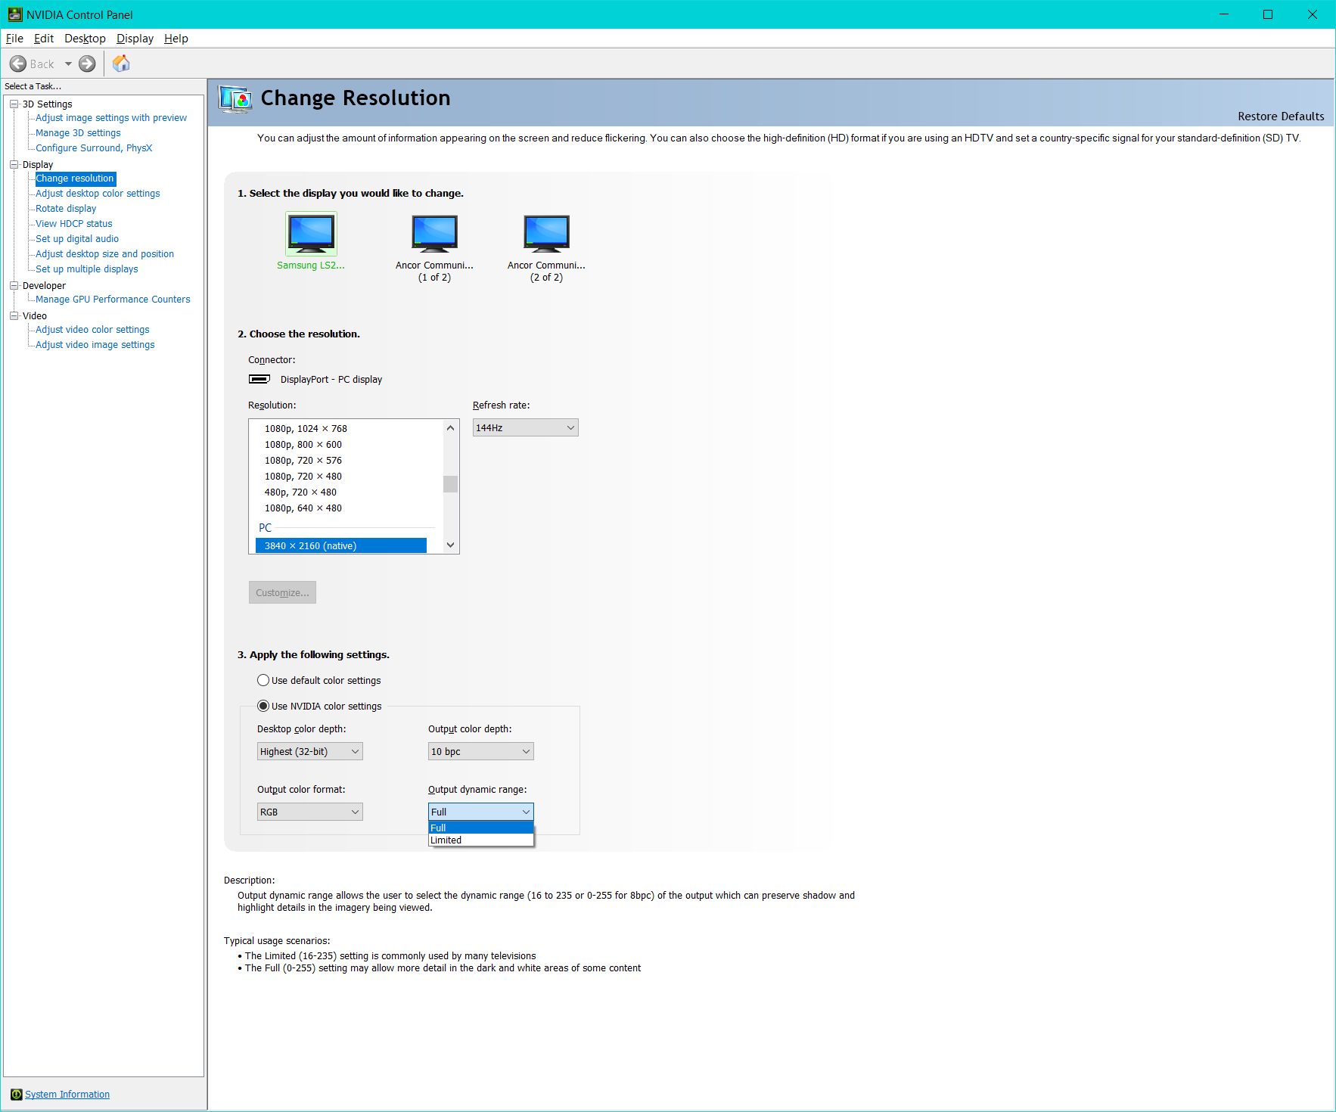
Task: Click the Back arrow icon
Action: [x=18, y=64]
